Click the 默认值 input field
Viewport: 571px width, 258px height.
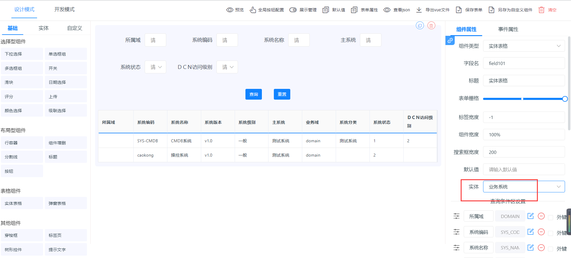click(524, 169)
